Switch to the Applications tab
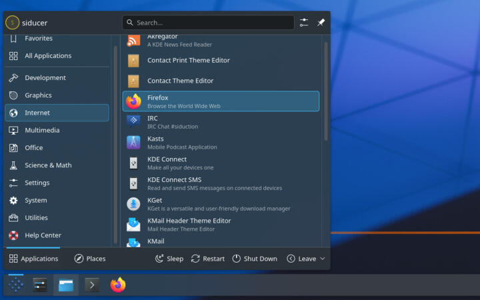This screenshot has height=300, width=480. 33,259
